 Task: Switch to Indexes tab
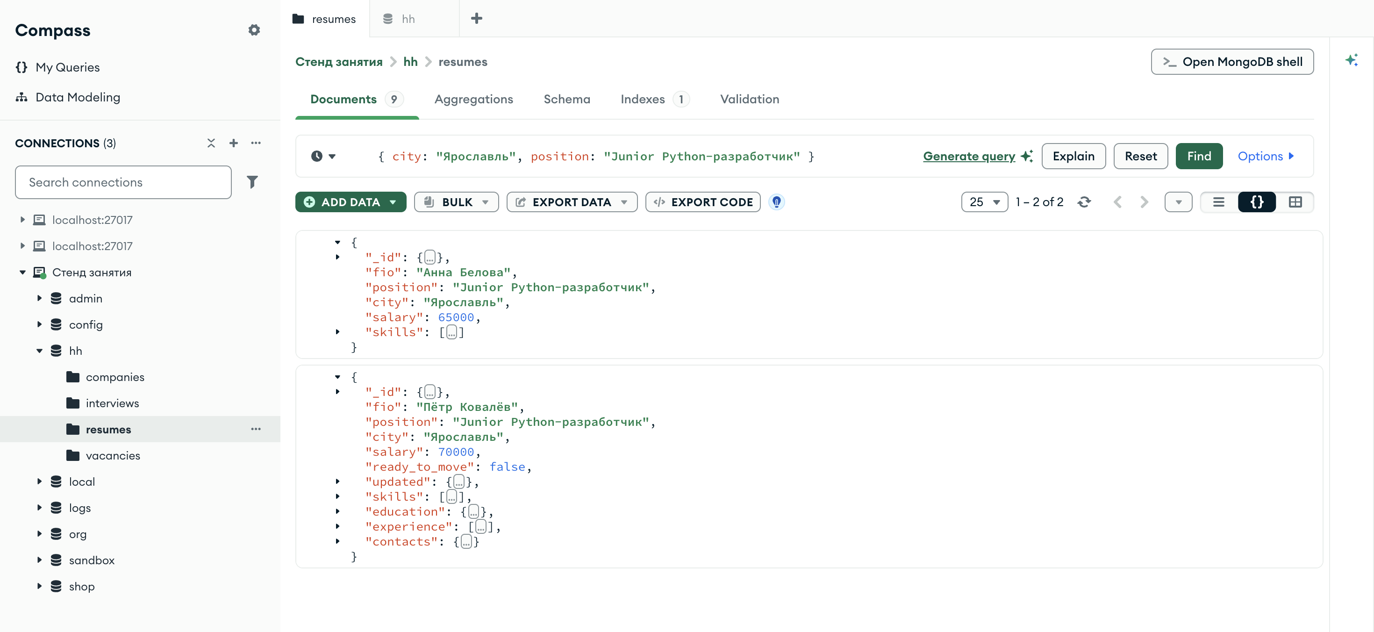click(655, 99)
